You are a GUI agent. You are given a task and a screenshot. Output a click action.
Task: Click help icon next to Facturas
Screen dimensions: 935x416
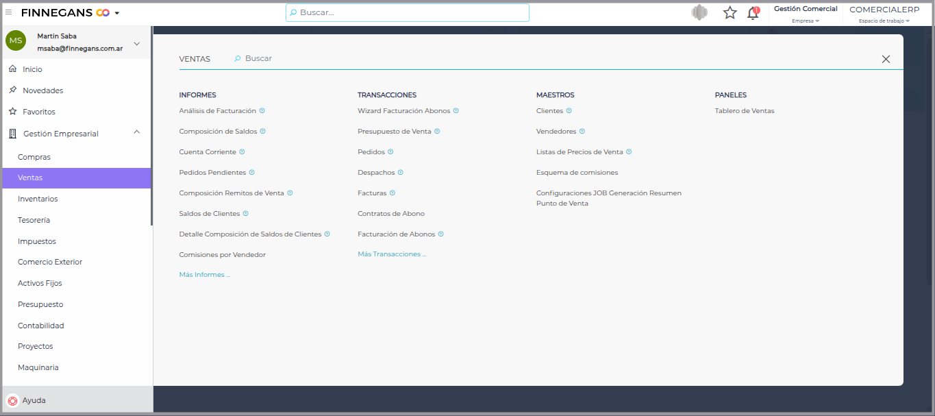coord(392,193)
